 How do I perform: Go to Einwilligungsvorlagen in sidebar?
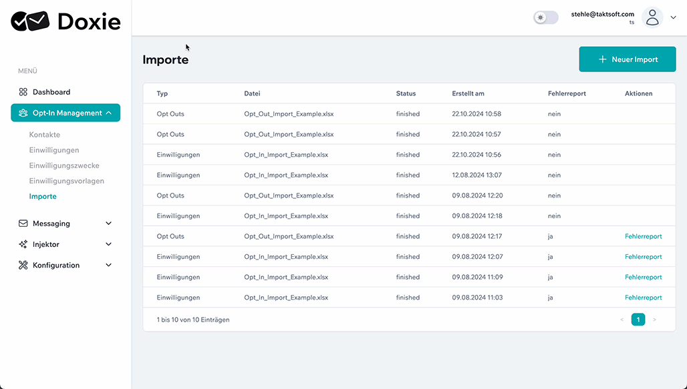pos(67,181)
